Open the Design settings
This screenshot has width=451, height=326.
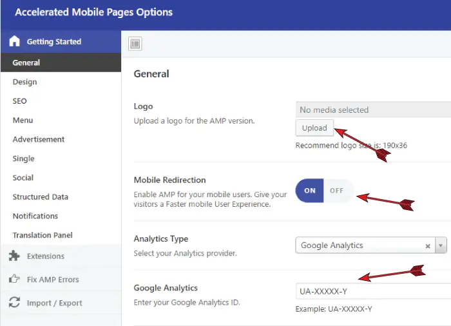(61, 82)
